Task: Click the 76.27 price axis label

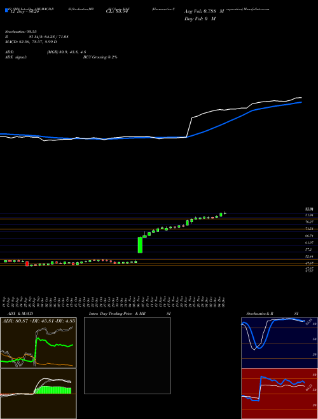Action: (x=309, y=222)
